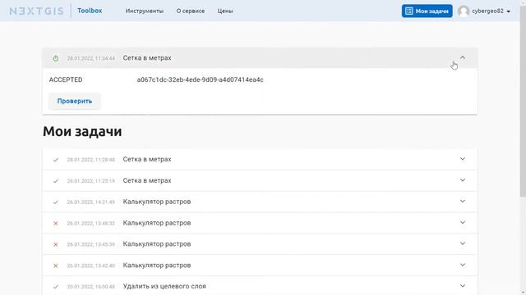
Task: Expand the 13:48 Калькулятор растров task
Action: 463,222
